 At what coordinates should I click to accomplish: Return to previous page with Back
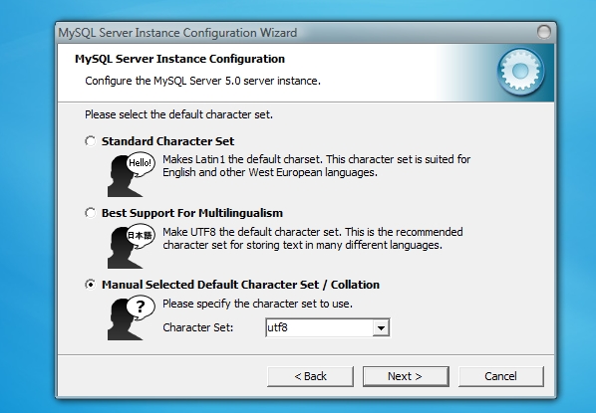pyautogui.click(x=310, y=376)
